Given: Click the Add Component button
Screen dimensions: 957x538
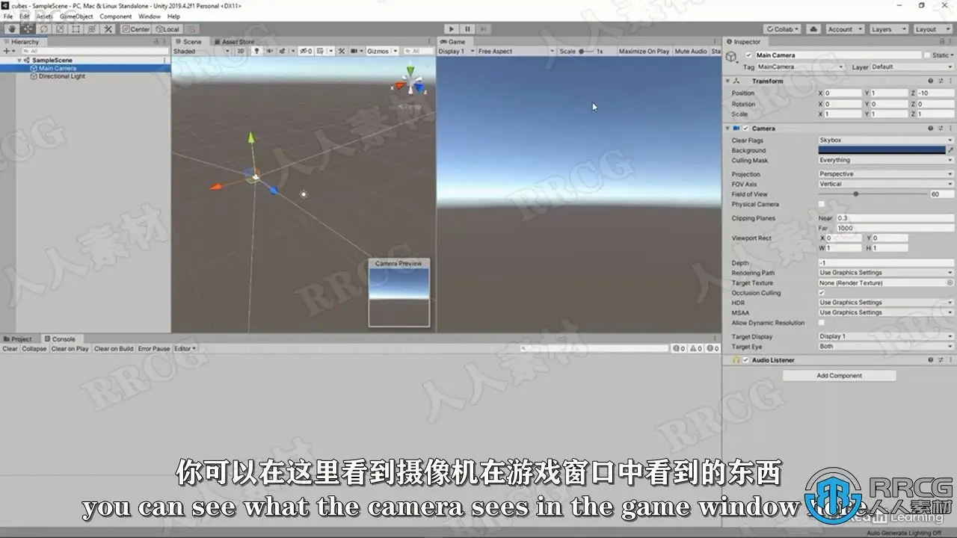Looking at the screenshot, I should click(x=839, y=376).
